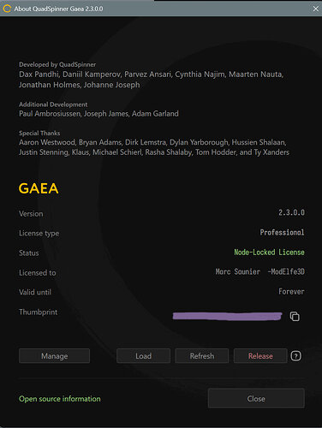322x428 pixels.
Task: Refresh the license status
Action: 202,356
